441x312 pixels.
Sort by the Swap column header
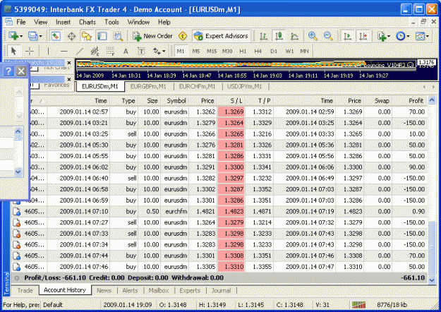(x=377, y=101)
